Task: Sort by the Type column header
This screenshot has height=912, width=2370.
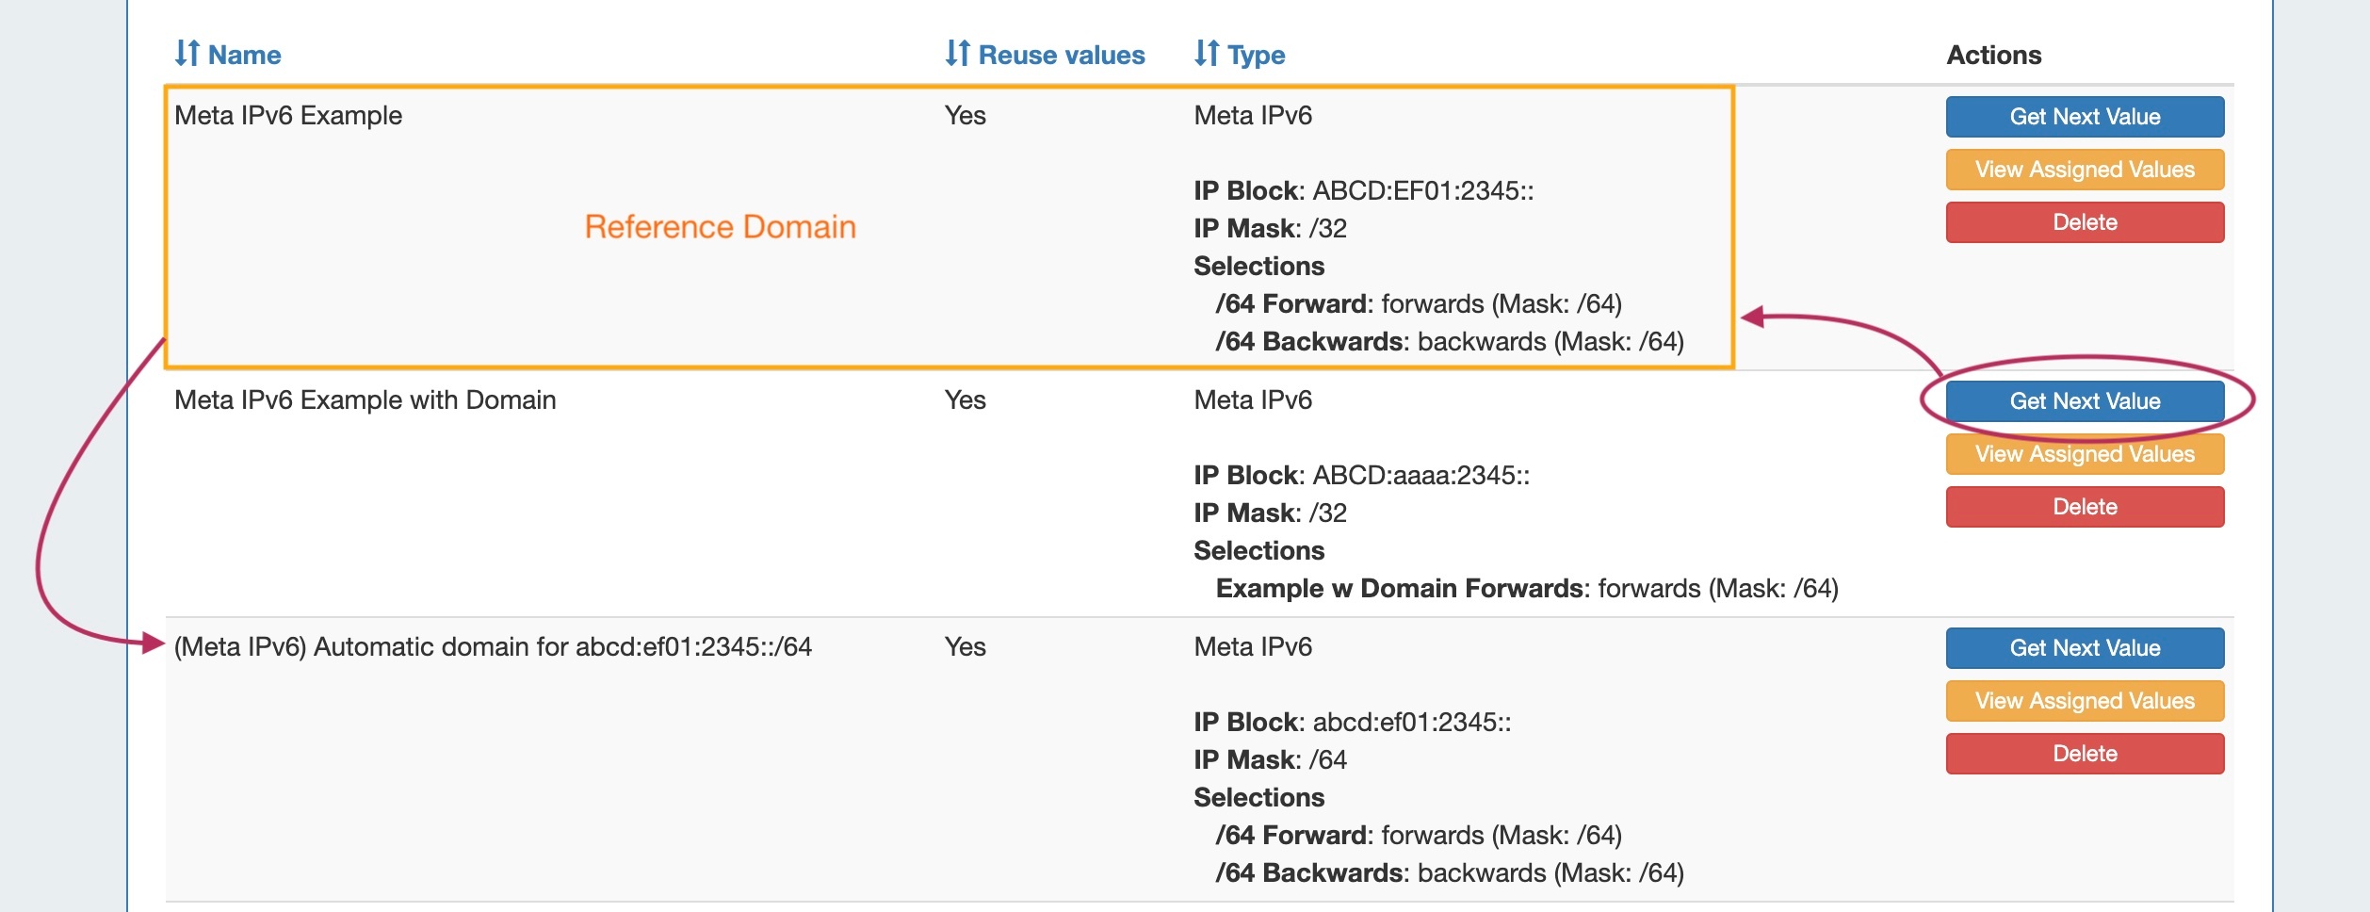Action: 1257,56
